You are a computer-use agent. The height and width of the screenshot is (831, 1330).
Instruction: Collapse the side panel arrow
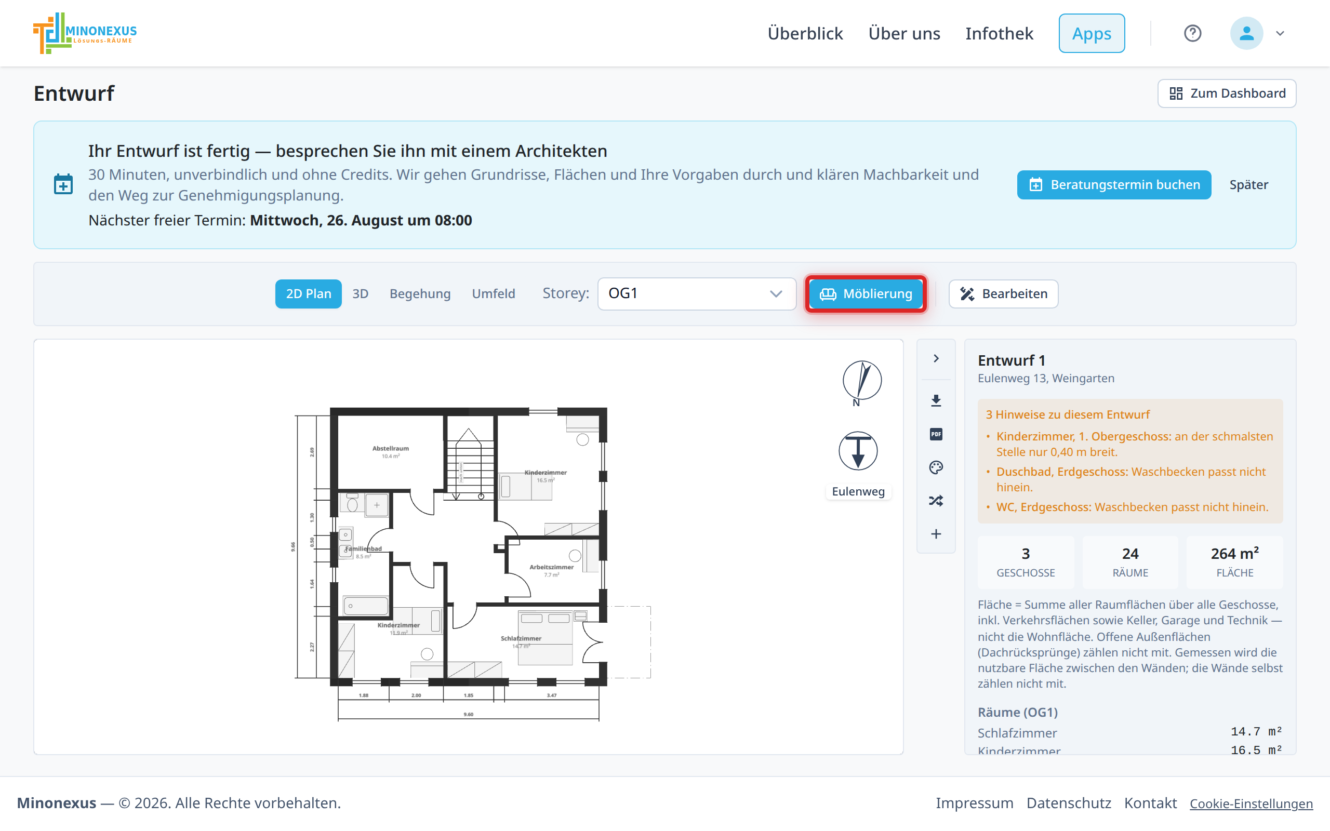point(936,358)
